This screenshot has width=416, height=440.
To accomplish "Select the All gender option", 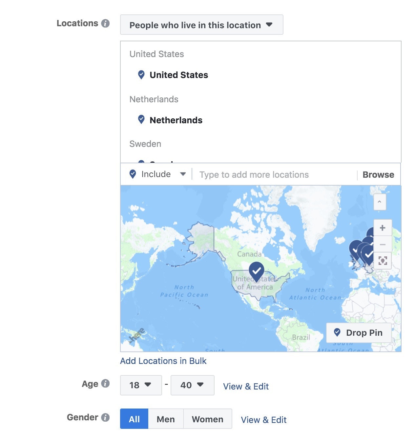I will click(x=134, y=419).
